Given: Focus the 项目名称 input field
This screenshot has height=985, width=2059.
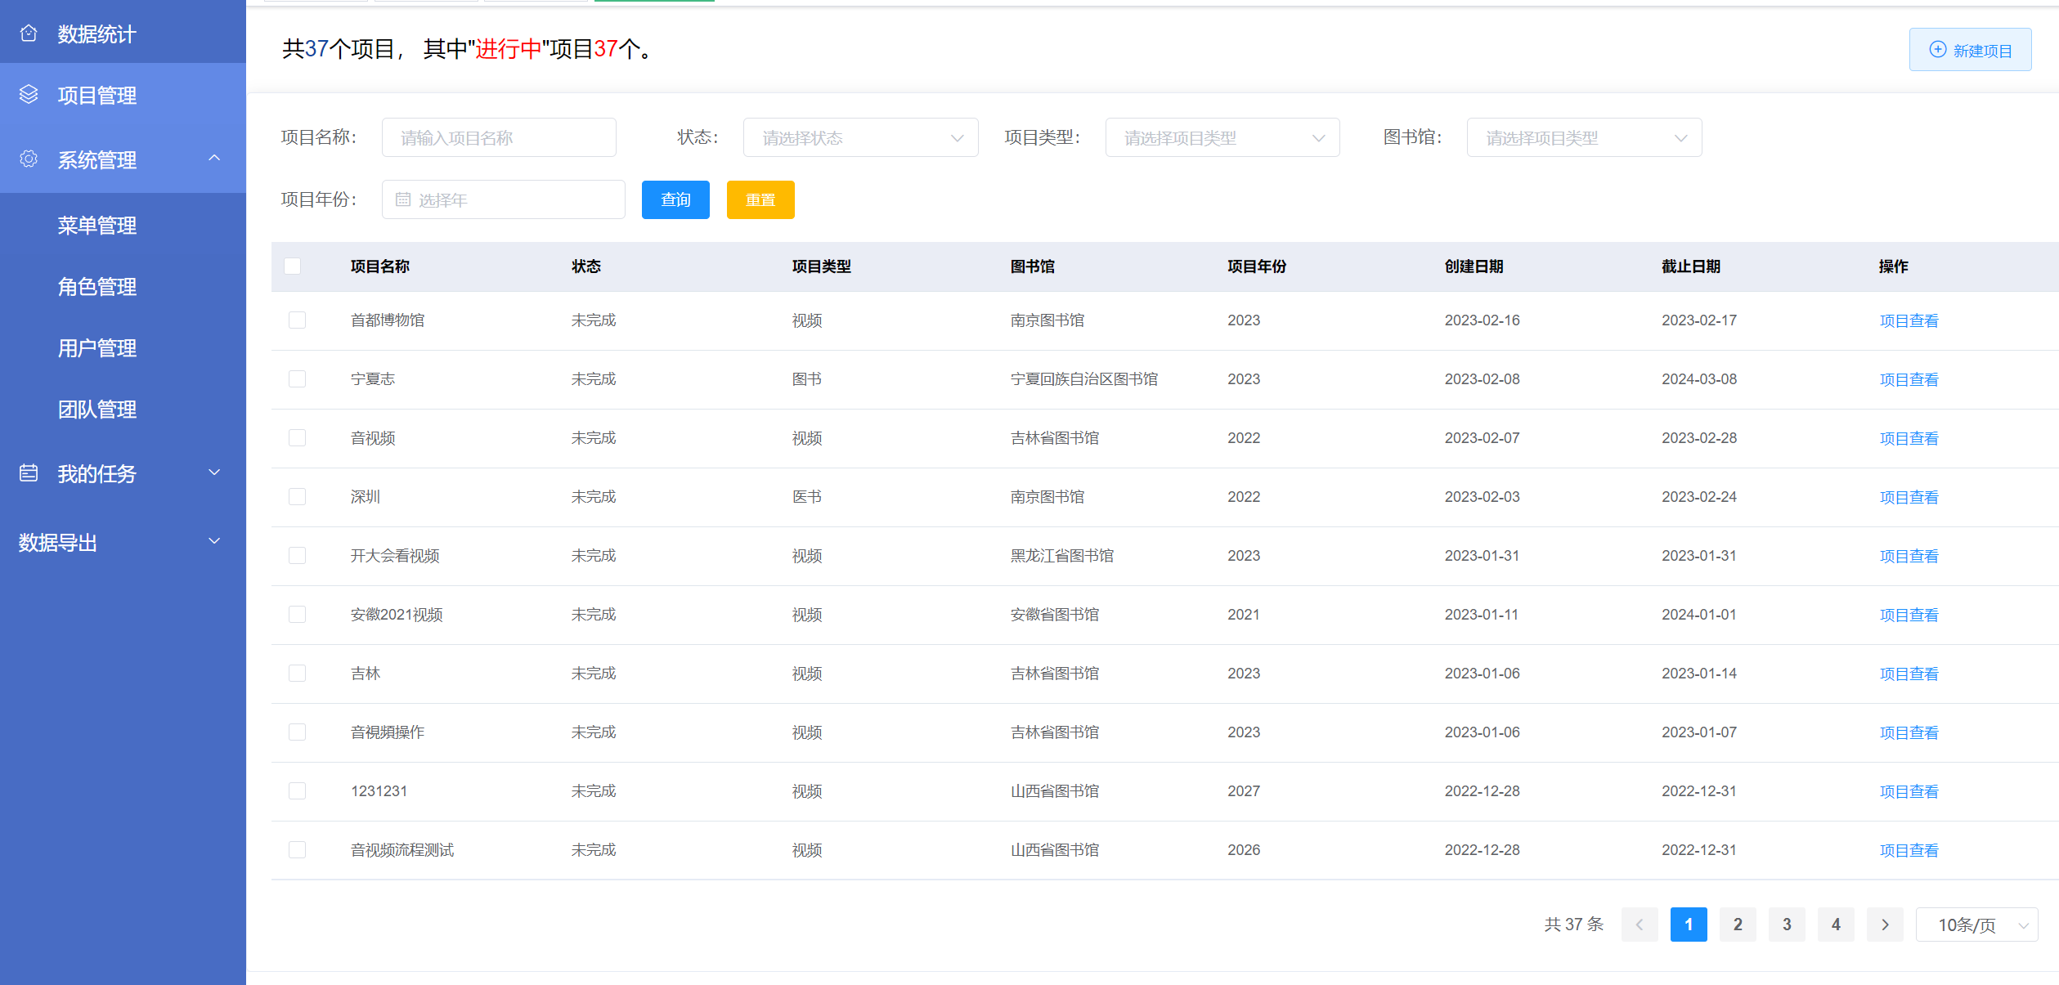Looking at the screenshot, I should click(x=499, y=137).
